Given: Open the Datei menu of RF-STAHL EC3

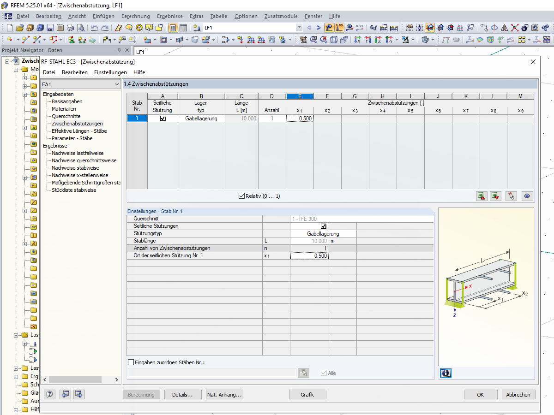Looking at the screenshot, I should coord(49,72).
